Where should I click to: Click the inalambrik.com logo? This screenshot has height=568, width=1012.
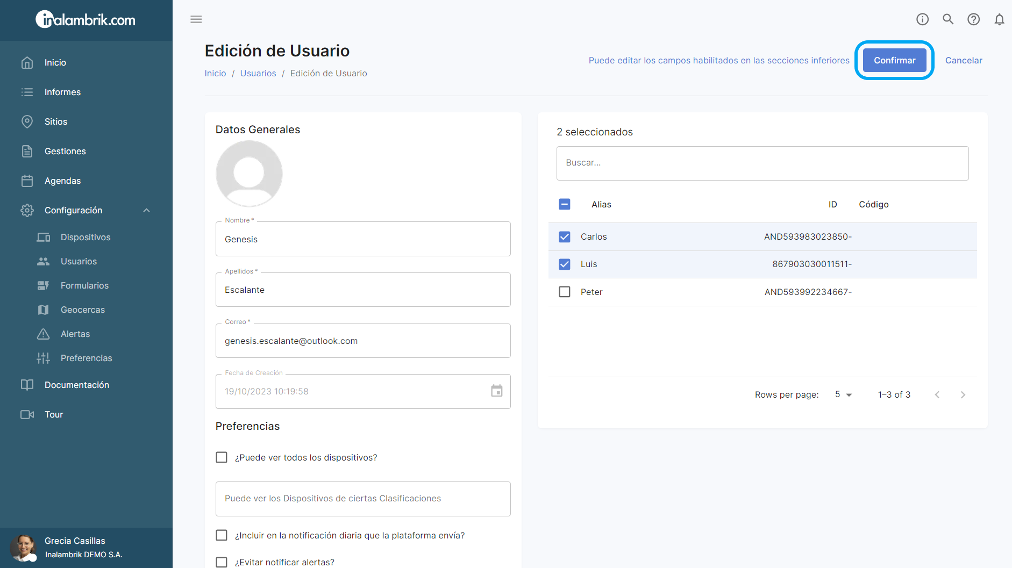pos(85,20)
